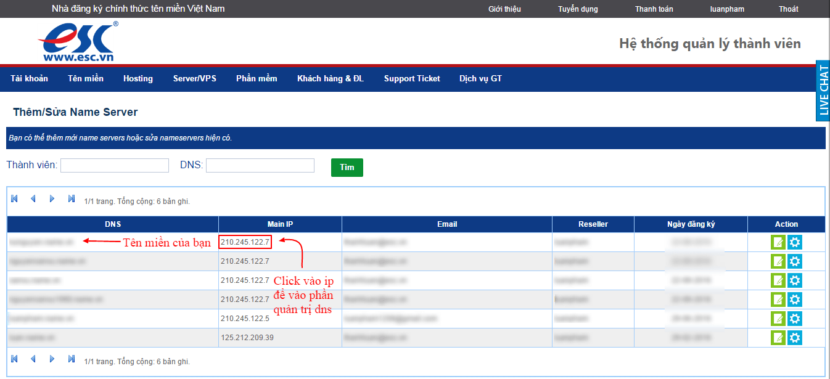Click Thoát to log out
The height and width of the screenshot is (379, 830).
788,9
